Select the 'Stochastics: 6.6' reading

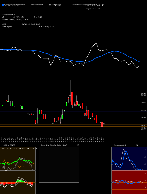tap(9, 15)
